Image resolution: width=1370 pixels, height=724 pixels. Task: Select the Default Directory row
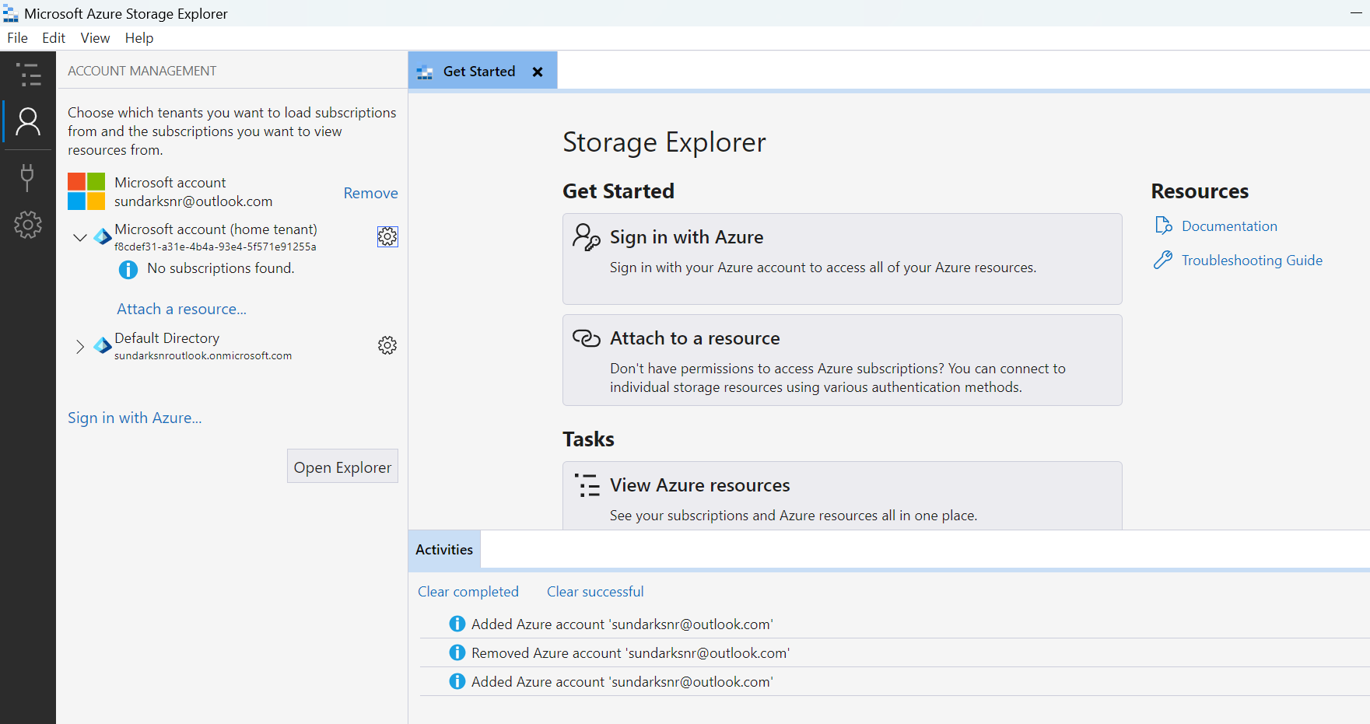click(x=233, y=345)
